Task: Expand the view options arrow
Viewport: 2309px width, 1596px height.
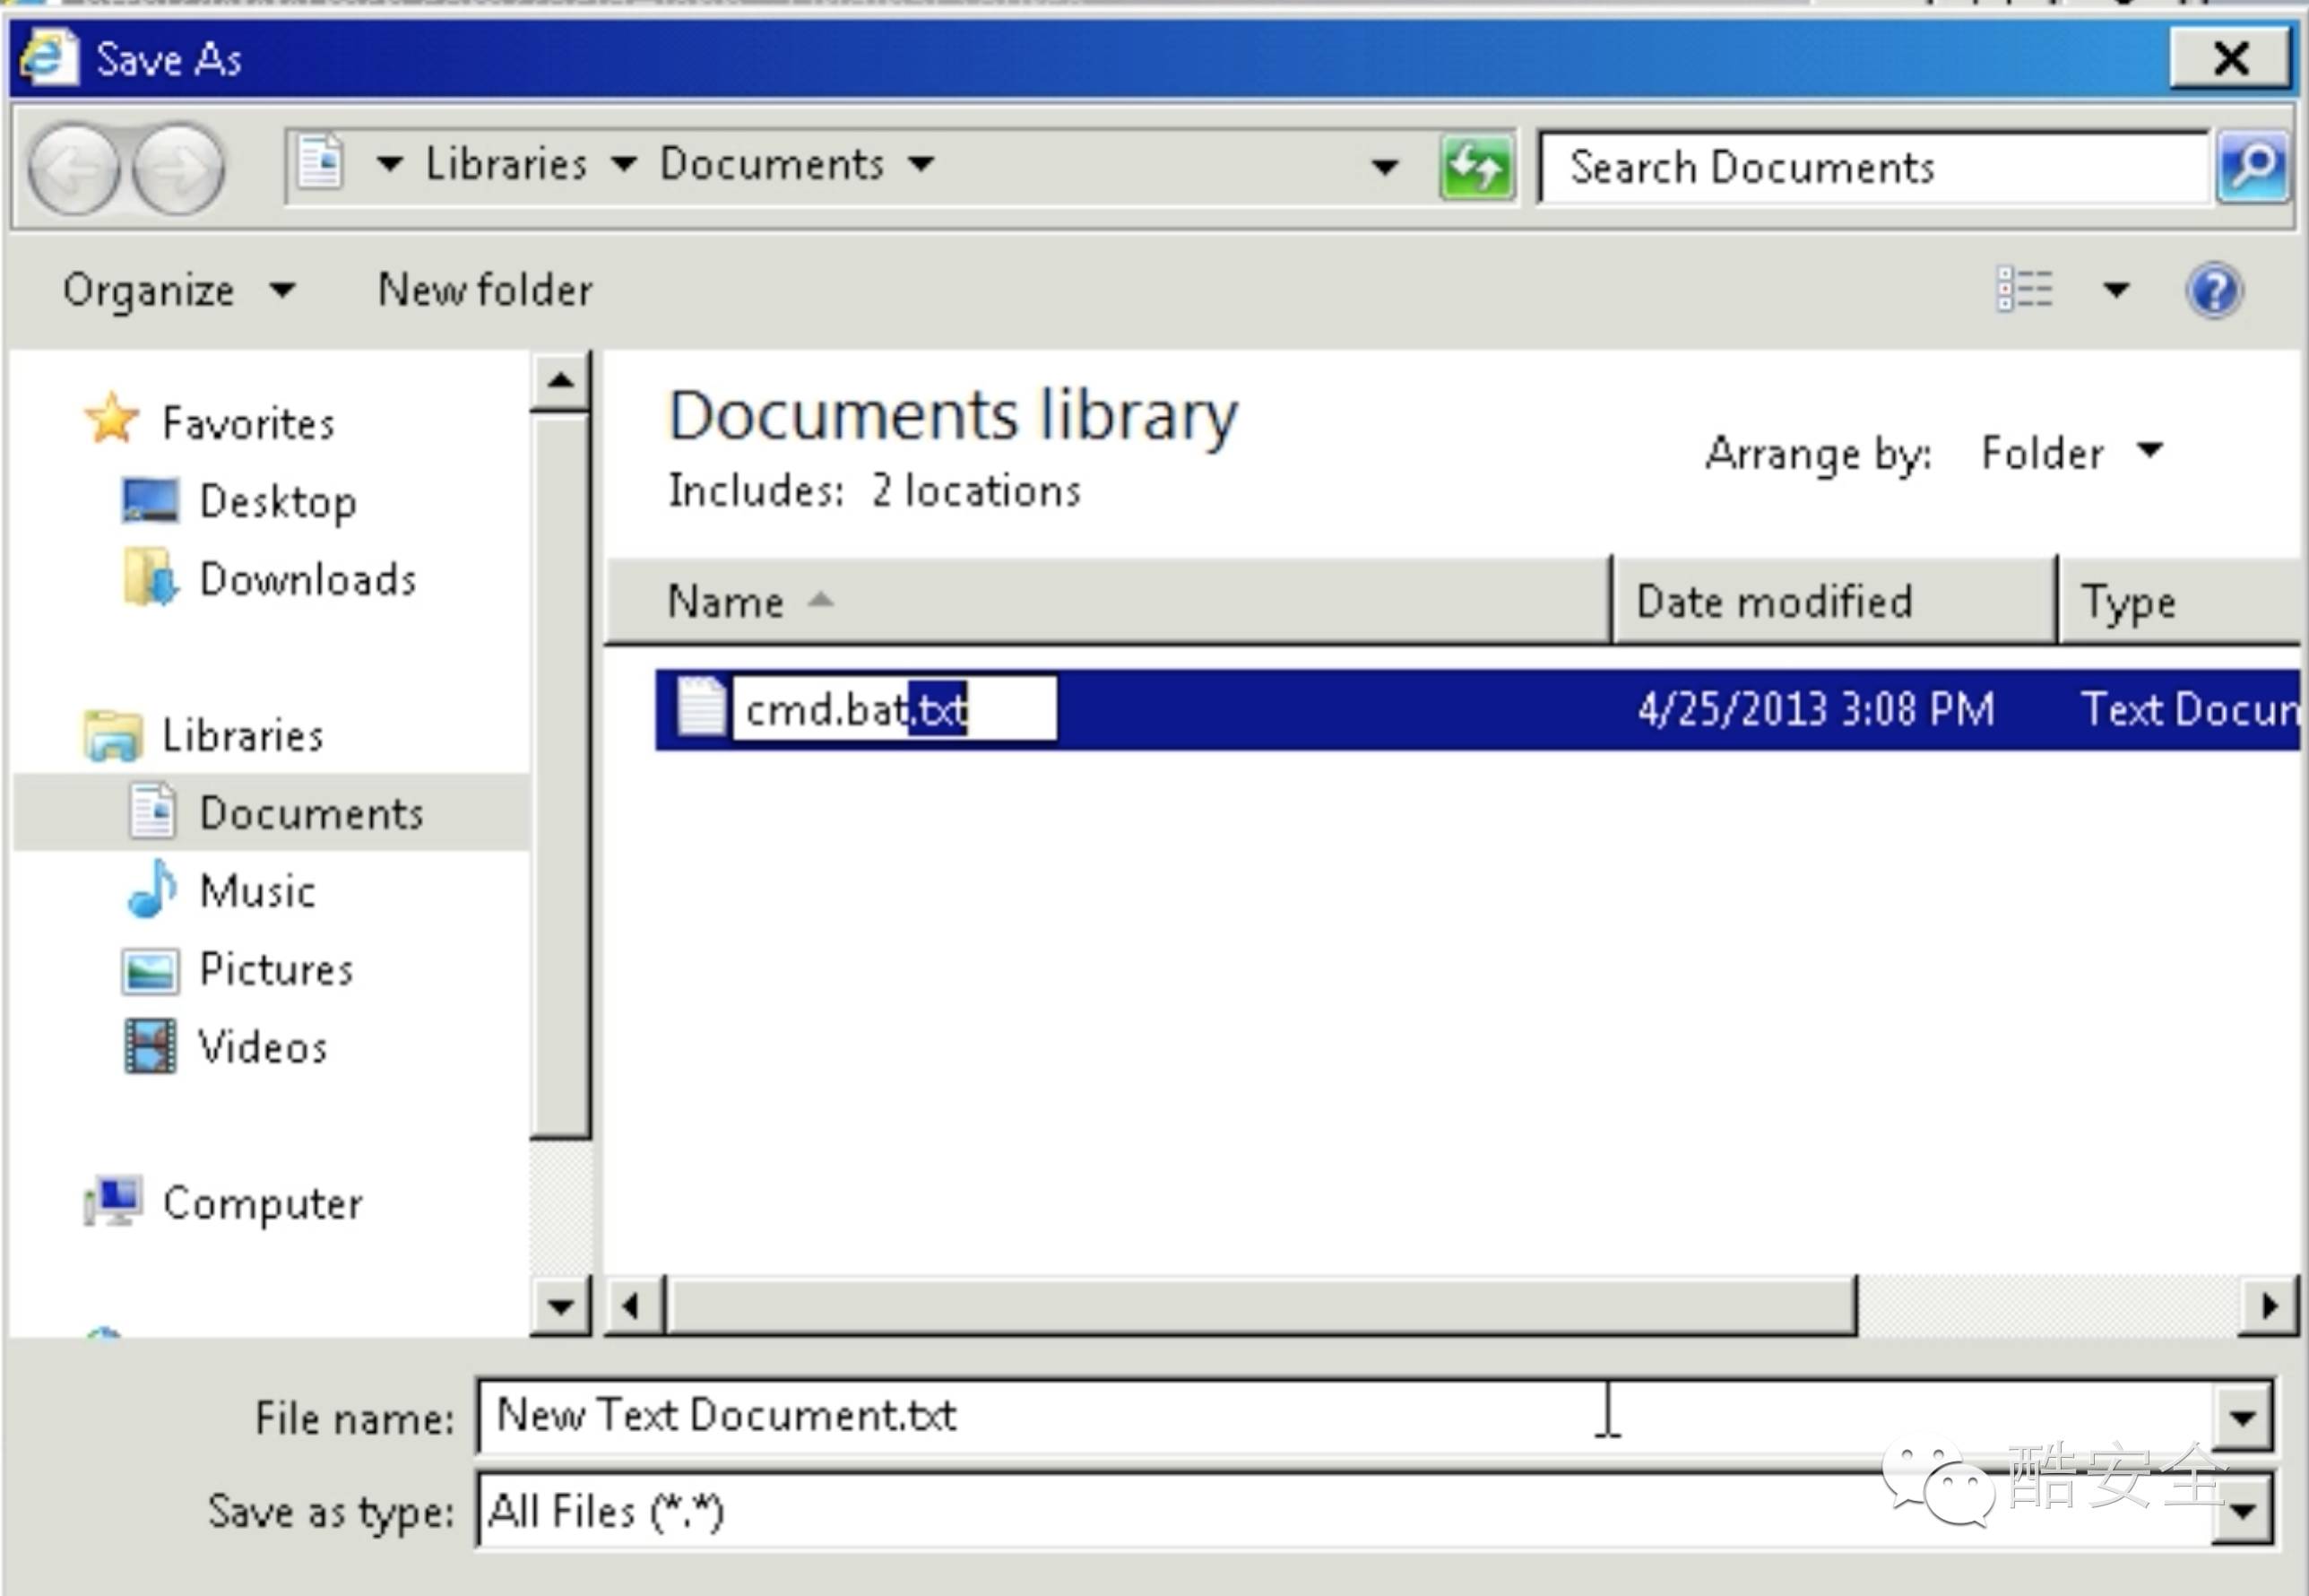Action: (2116, 291)
